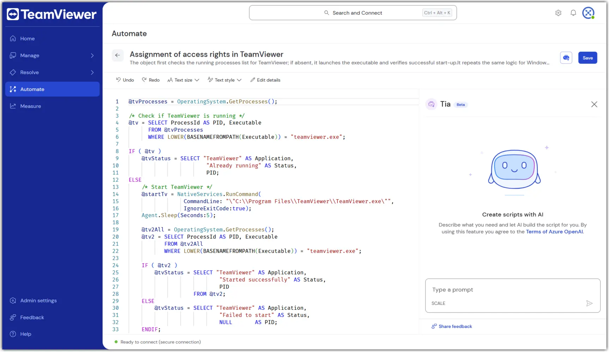Open the Resolve section
Screen dimensions: 609x352
[52, 72]
